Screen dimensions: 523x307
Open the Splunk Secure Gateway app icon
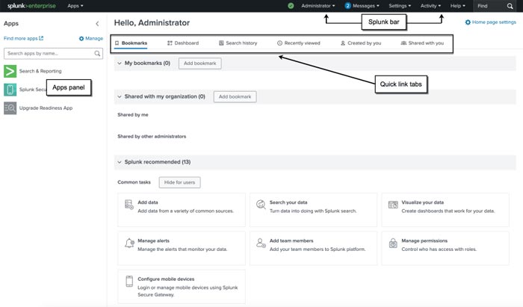[x=10, y=90]
